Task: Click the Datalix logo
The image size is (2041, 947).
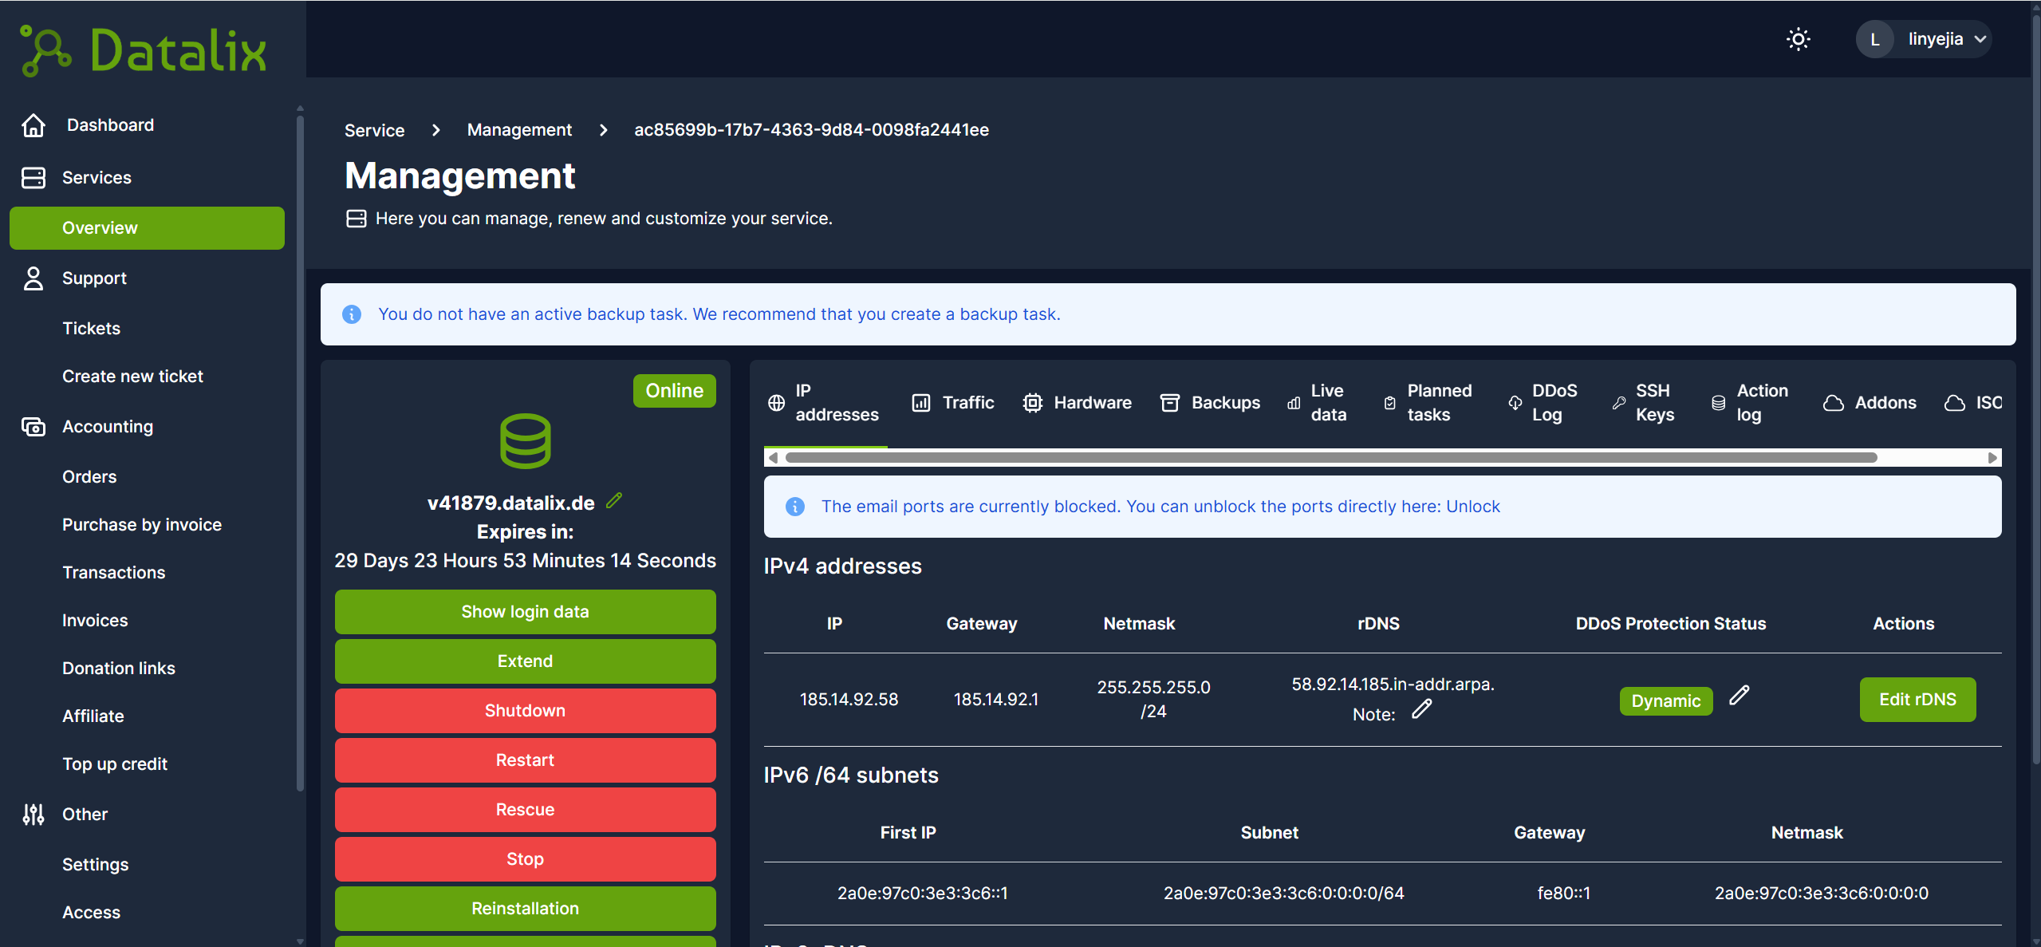Action: coord(144,50)
